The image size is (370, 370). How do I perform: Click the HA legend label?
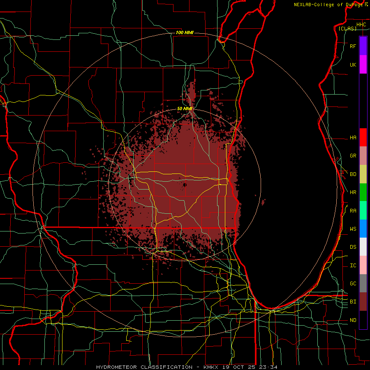[353, 137]
